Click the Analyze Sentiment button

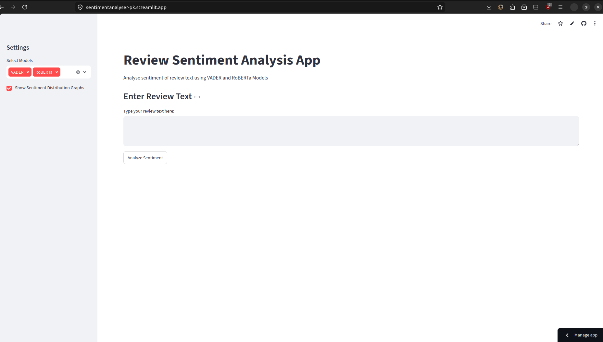coord(145,158)
